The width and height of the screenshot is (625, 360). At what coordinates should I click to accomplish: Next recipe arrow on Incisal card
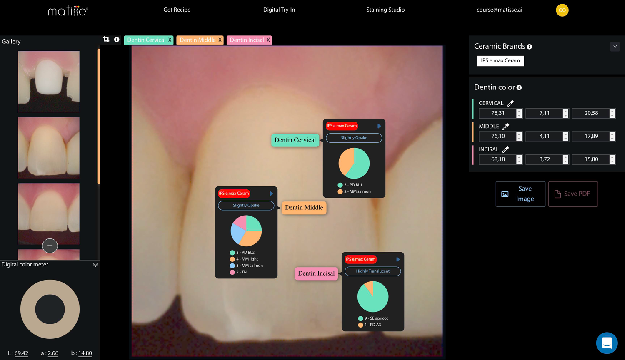tap(398, 259)
